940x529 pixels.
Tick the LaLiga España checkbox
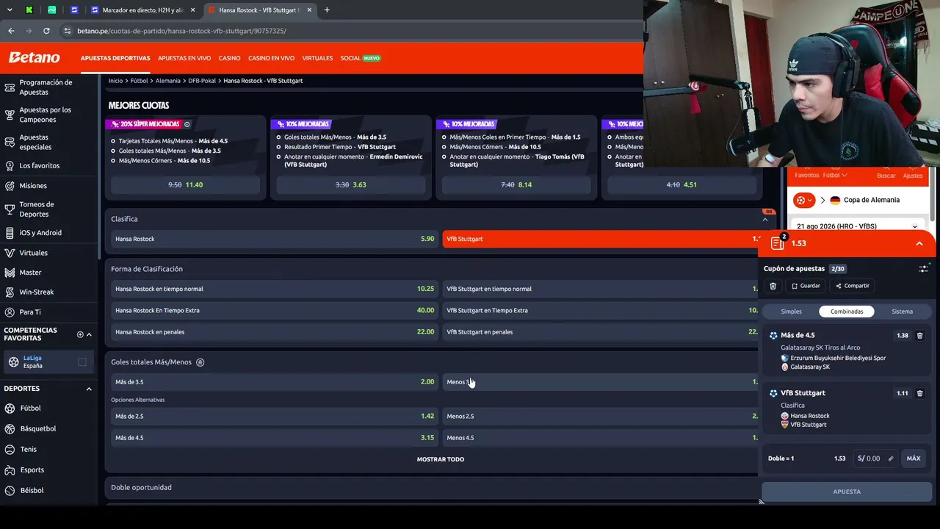[x=82, y=361]
